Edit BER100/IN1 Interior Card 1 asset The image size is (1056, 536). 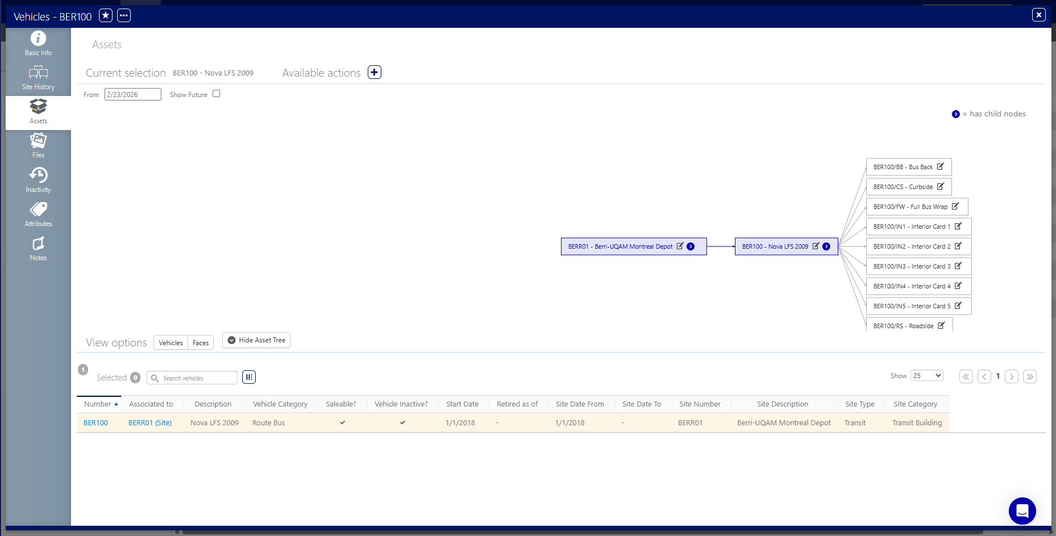(958, 226)
